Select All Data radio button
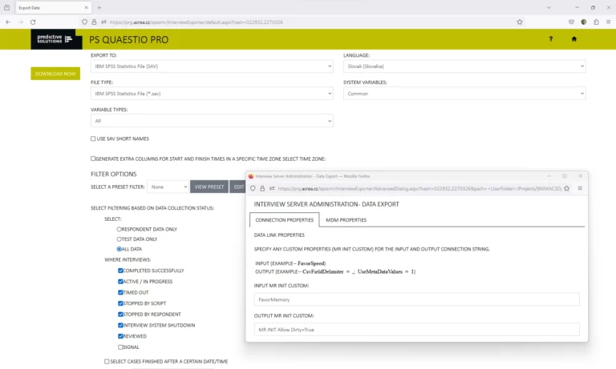Viewport: 616px width, 369px height. coord(119,249)
